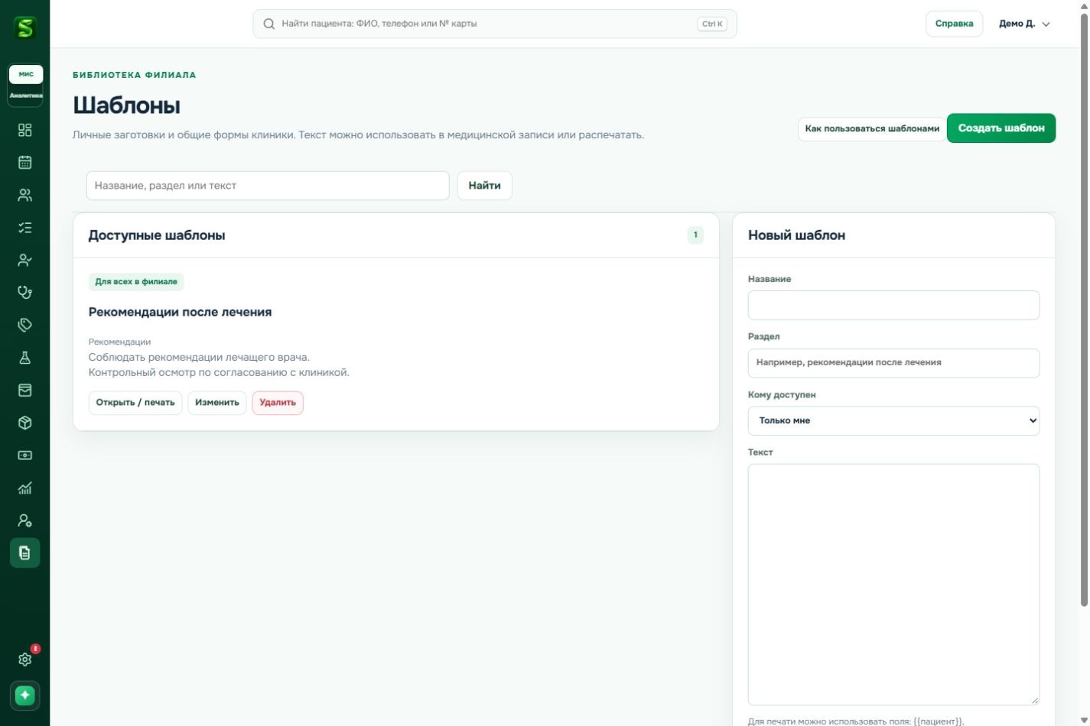Click the Найти button
This screenshot has height=726, width=1090.
coord(485,186)
